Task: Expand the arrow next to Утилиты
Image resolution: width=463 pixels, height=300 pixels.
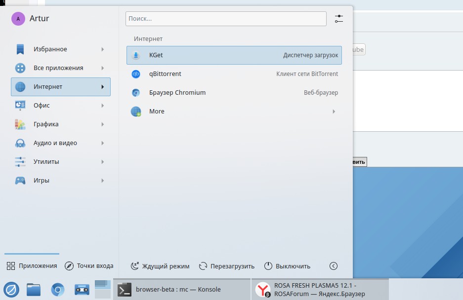Action: coord(102,162)
